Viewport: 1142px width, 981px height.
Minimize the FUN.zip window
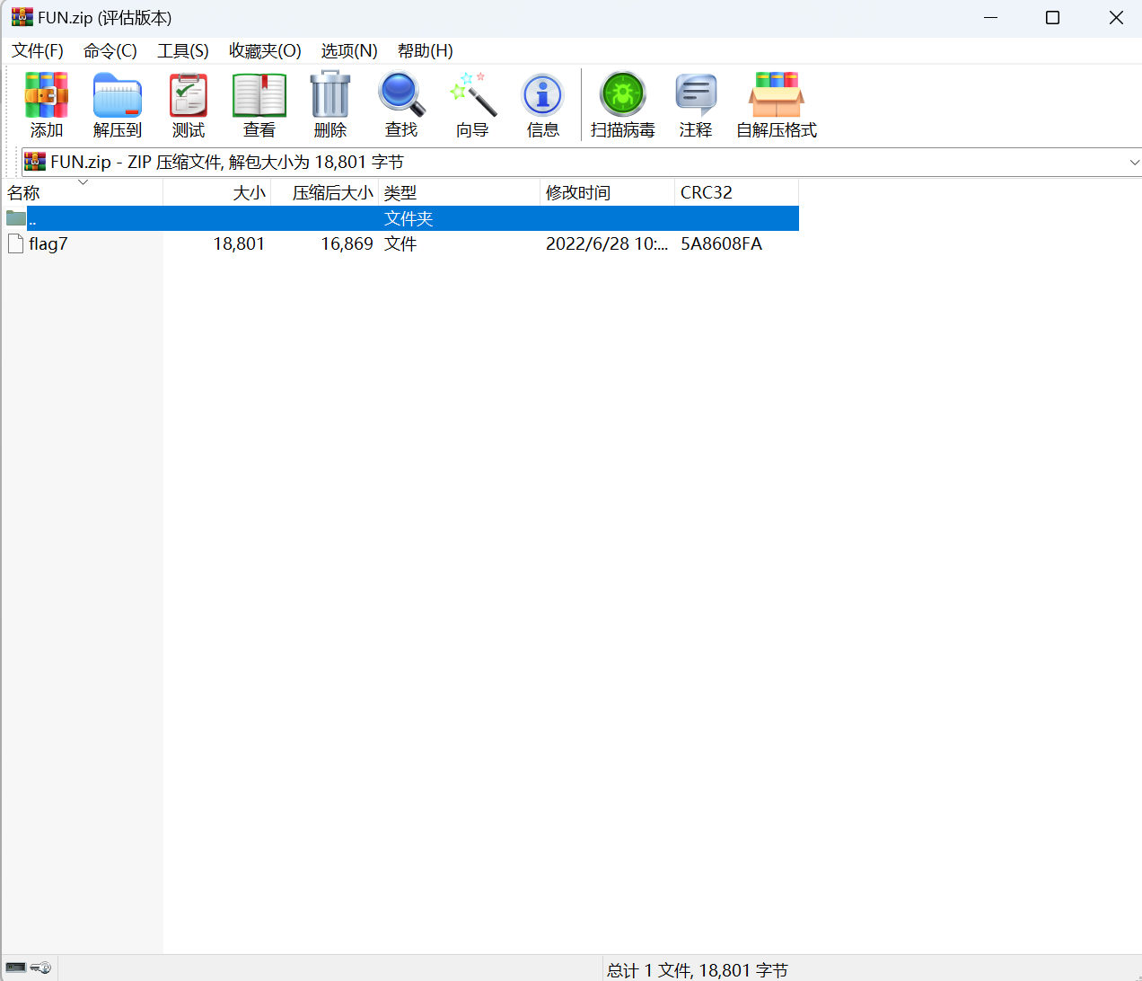point(991,17)
